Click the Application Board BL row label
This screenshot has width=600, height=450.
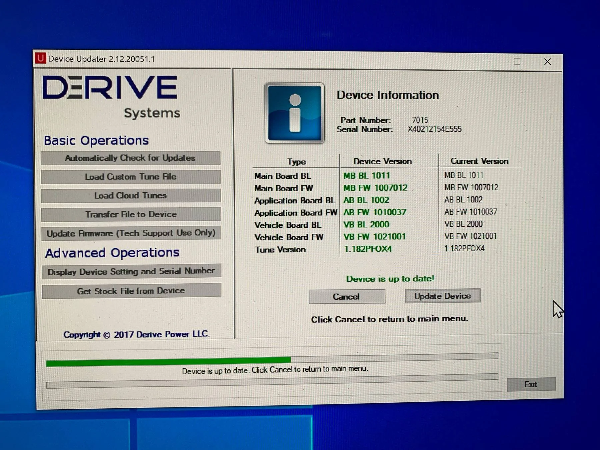295,201
